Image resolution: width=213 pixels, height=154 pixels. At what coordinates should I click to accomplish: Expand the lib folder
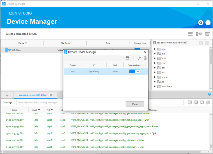(x=155, y=82)
